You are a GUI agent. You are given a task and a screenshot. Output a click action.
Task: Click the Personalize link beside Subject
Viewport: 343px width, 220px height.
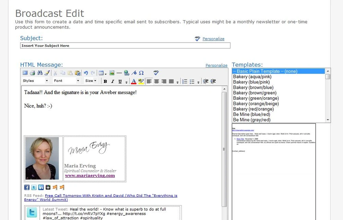(x=213, y=39)
